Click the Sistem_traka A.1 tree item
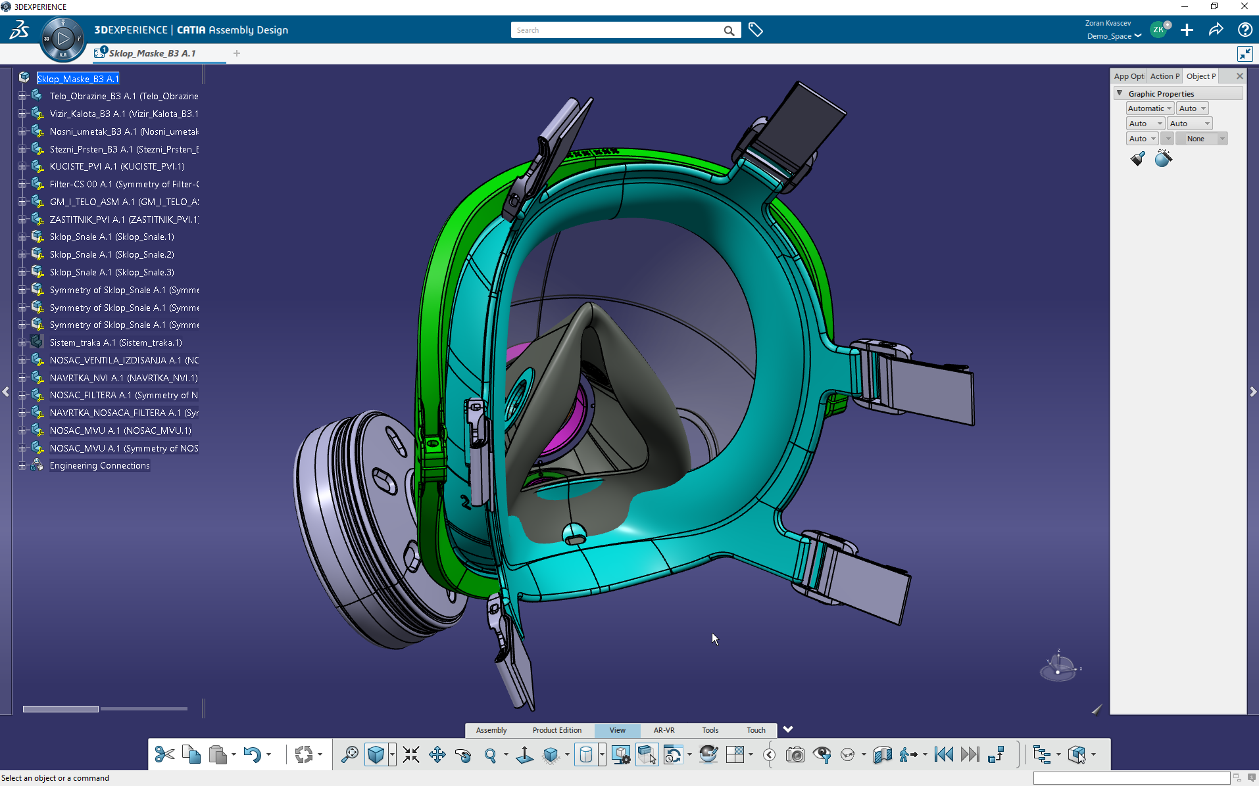This screenshot has width=1259, height=786. [x=115, y=342]
